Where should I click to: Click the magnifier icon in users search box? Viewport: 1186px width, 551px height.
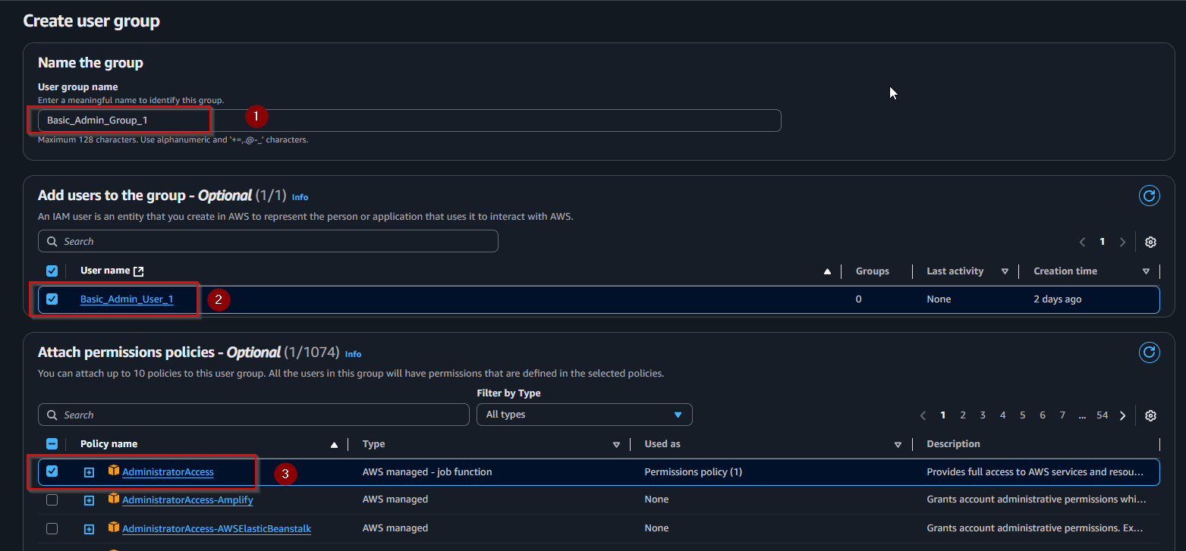52,241
